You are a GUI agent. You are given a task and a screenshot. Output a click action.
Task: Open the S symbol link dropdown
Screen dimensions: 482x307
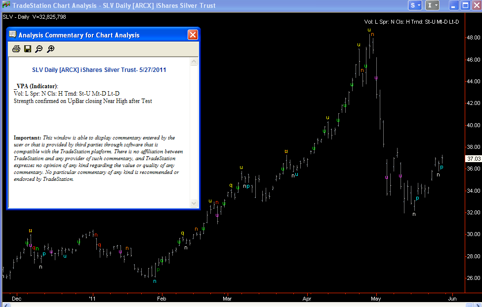click(415, 5)
